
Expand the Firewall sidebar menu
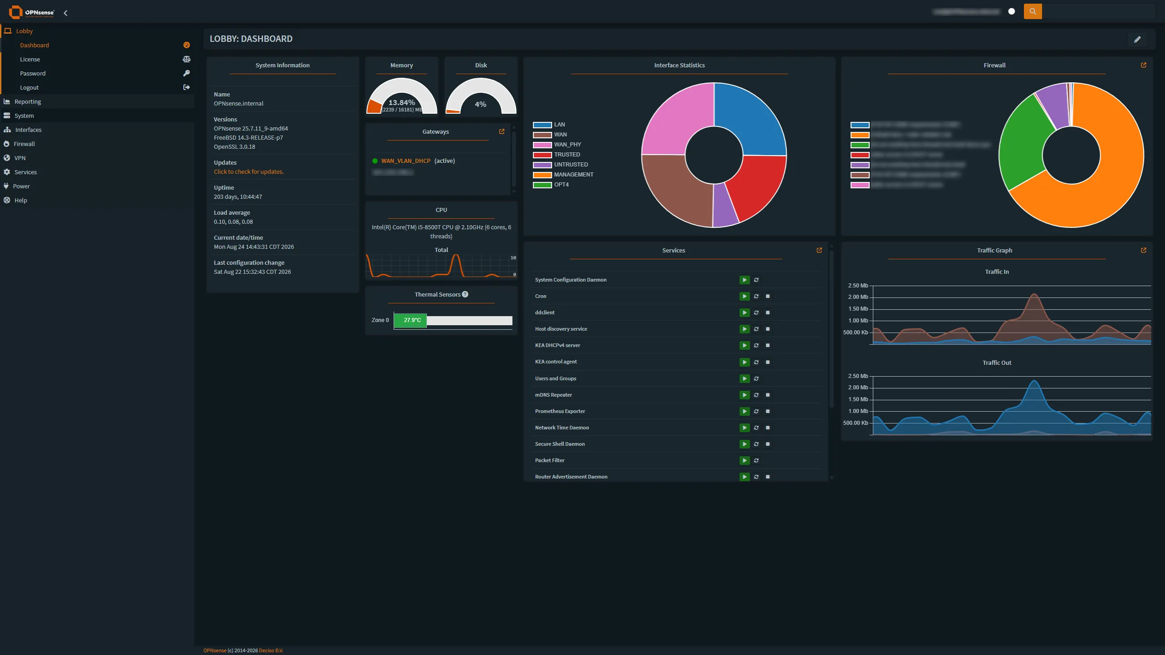97,144
